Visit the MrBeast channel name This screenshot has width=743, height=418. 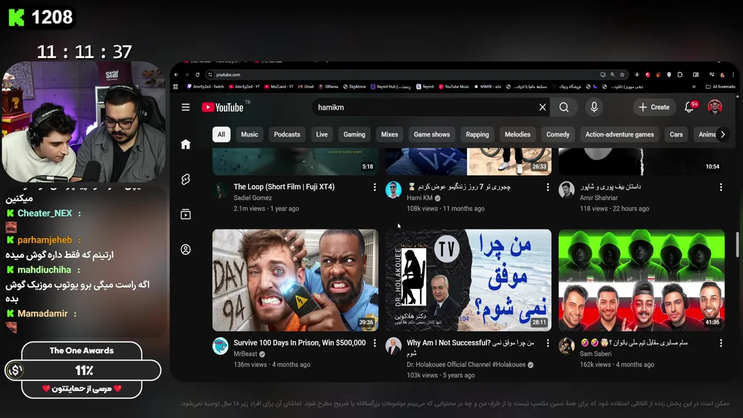point(246,354)
